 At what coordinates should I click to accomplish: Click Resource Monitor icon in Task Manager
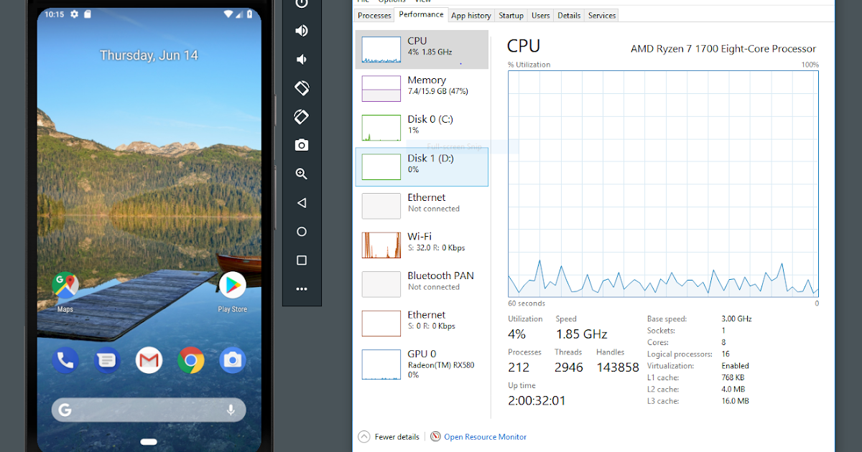435,436
